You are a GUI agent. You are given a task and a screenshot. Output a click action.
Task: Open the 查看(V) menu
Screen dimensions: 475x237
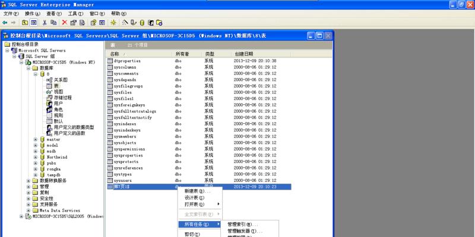coord(54,14)
